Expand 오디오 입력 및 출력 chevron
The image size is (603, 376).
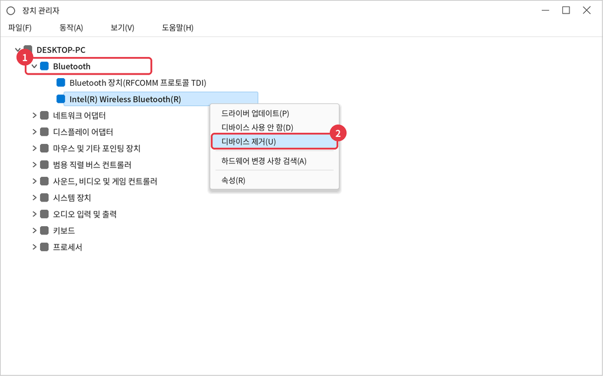pos(34,214)
